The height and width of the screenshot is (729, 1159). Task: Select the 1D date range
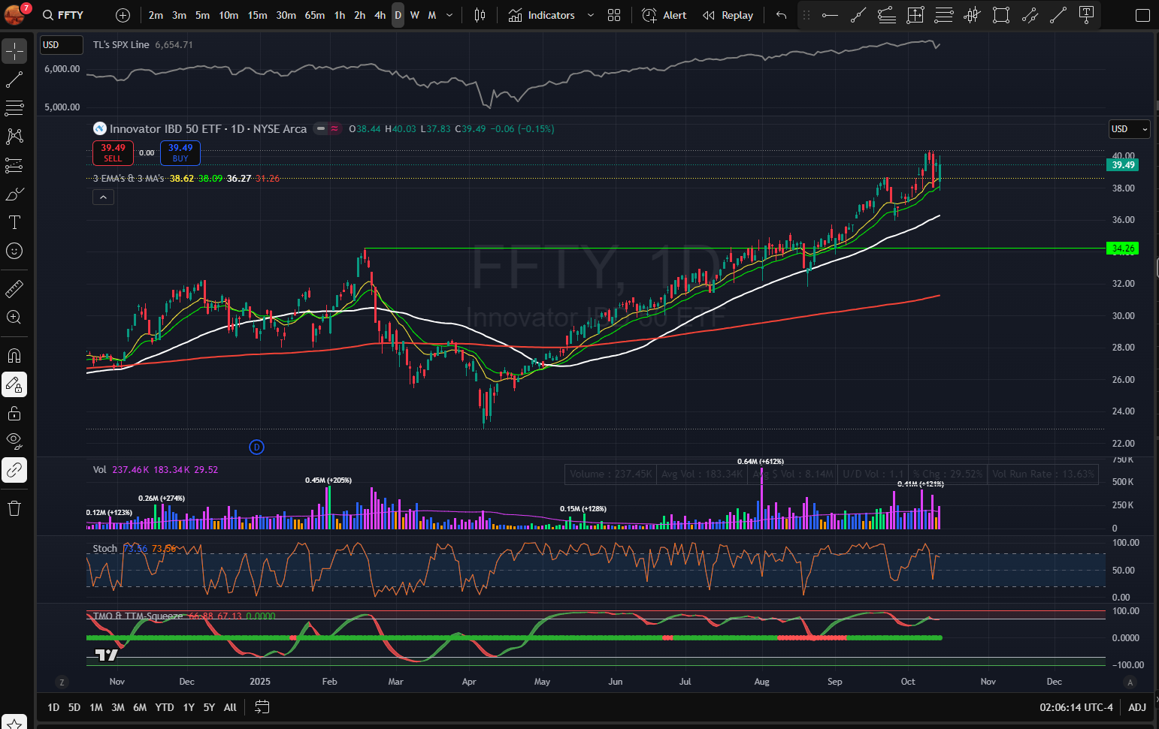tap(53, 707)
